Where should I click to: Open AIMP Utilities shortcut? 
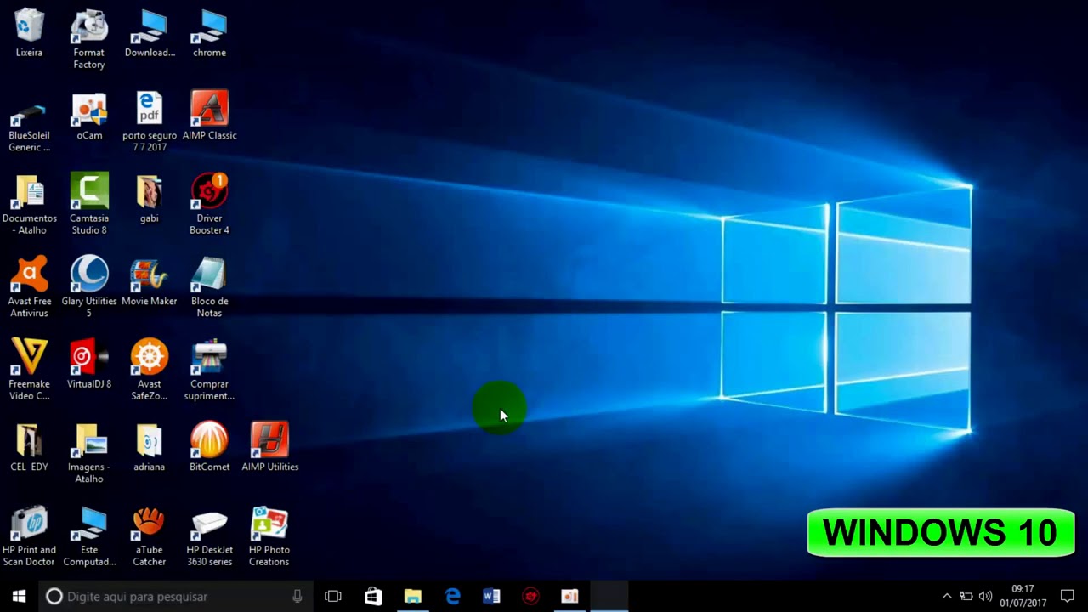[269, 447]
